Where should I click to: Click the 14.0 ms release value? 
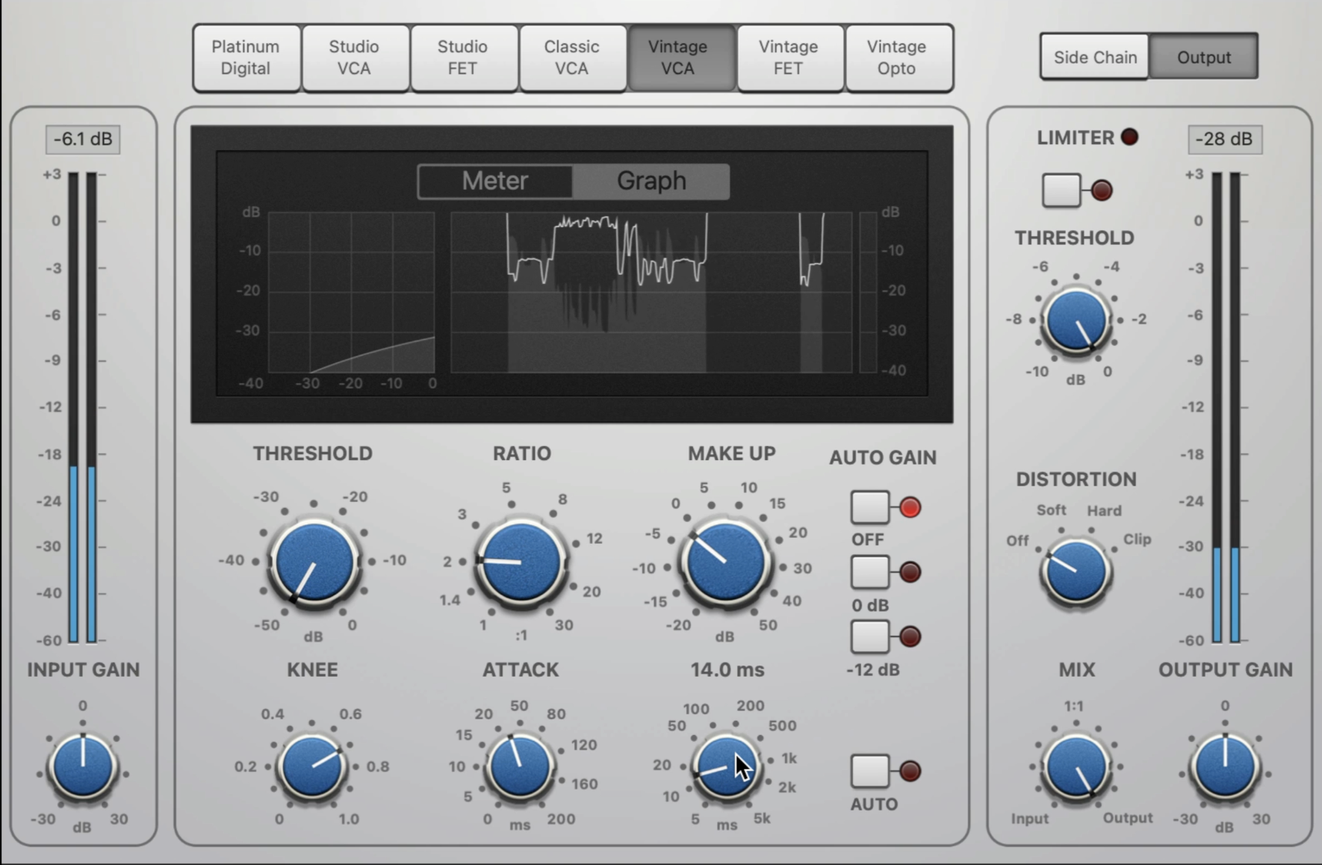pyautogui.click(x=727, y=669)
